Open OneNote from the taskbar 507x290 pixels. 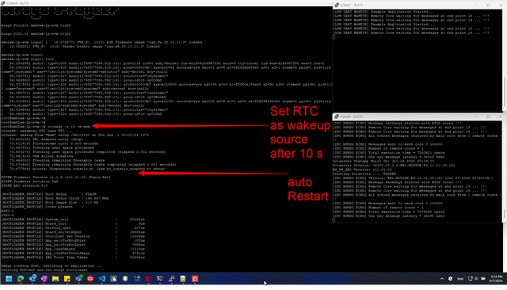pyautogui.click(x=44, y=279)
